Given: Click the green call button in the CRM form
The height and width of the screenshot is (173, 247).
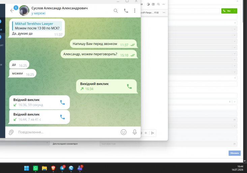Looking at the screenshot, I should tap(227, 11).
